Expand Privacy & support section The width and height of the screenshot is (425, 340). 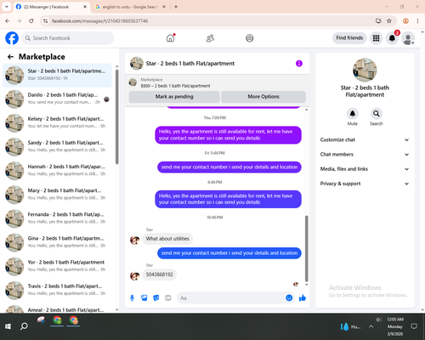[365, 184]
